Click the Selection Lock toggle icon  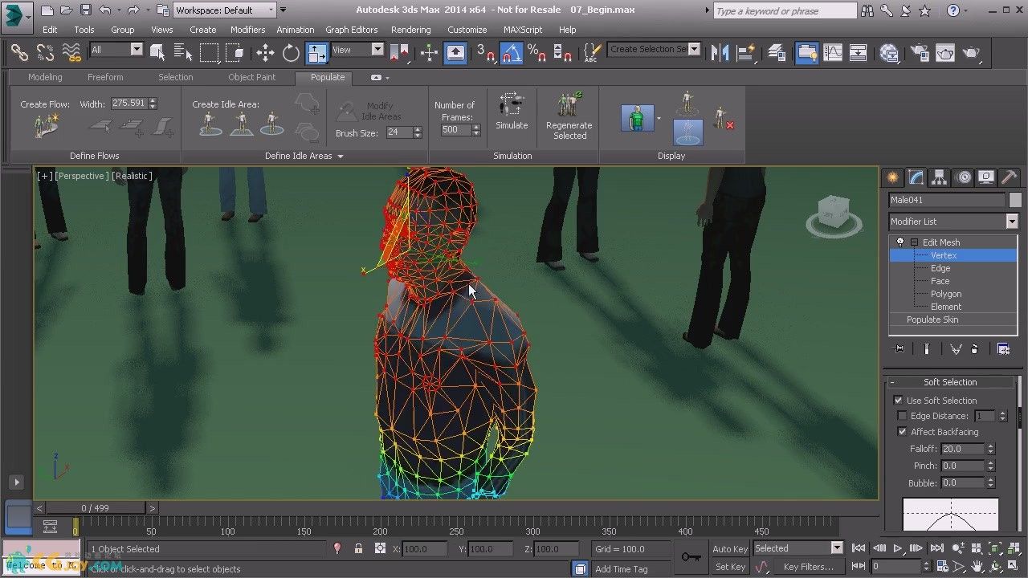[358, 548]
